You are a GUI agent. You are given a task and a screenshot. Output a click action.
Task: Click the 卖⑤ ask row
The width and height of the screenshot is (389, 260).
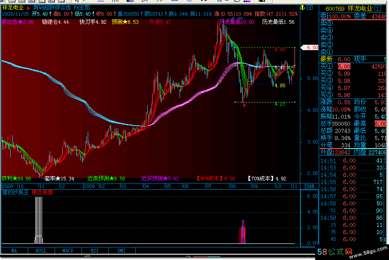coord(353,23)
